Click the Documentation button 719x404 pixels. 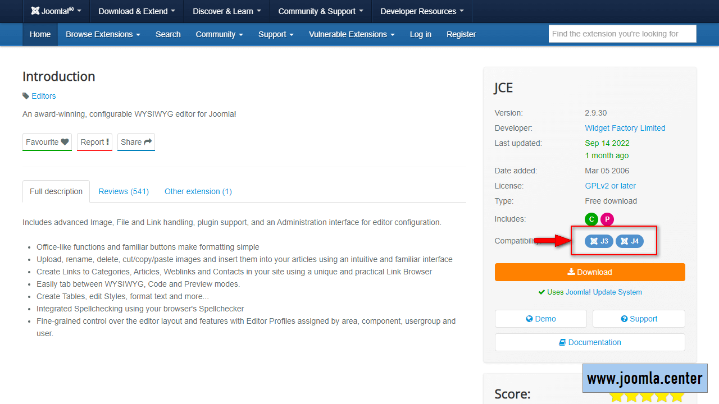tap(590, 342)
